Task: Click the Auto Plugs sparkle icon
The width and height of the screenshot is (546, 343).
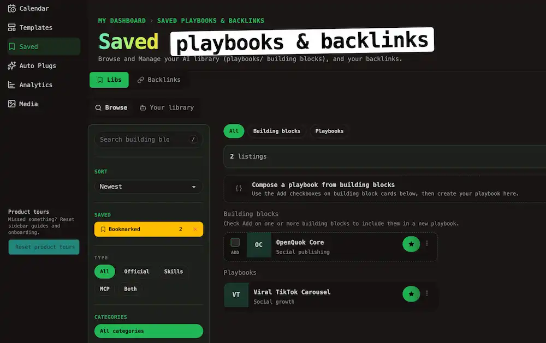Action: tap(12, 66)
